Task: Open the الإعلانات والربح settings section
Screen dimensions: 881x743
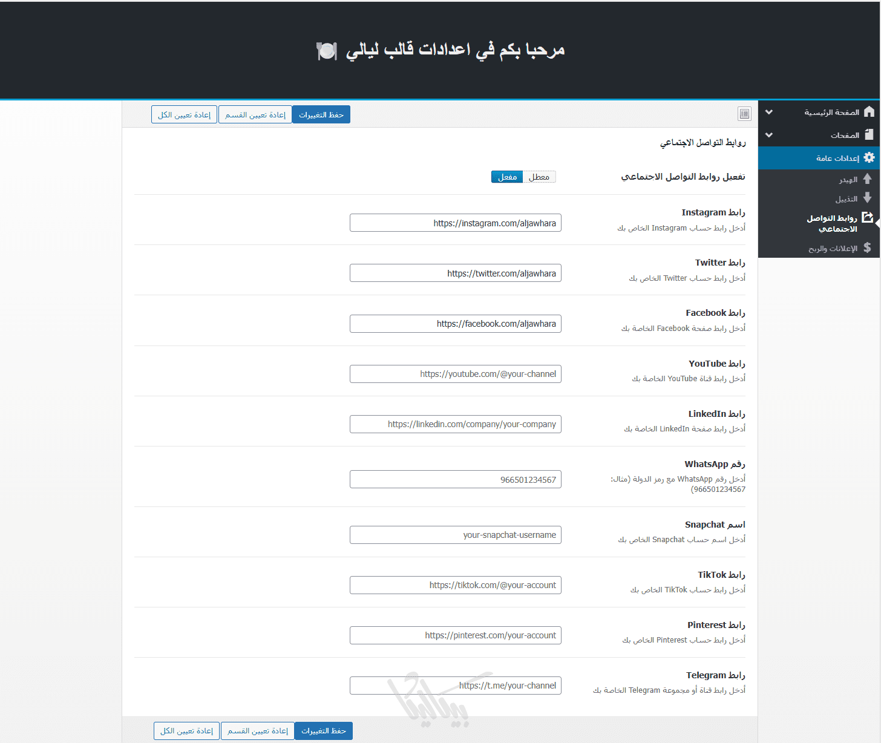Action: pos(833,248)
